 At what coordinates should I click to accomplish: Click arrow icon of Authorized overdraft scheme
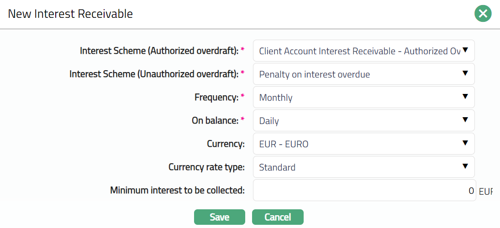[x=465, y=50]
